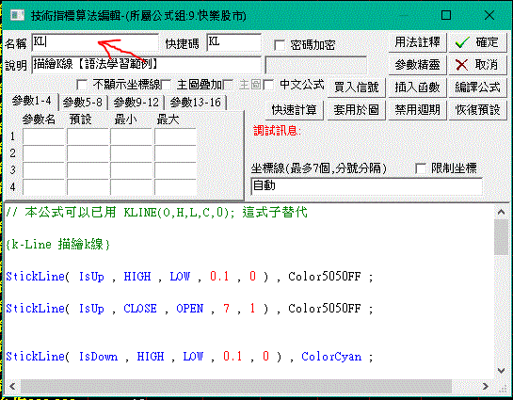
Task: Click the red X 取消 button
Action: click(477, 65)
